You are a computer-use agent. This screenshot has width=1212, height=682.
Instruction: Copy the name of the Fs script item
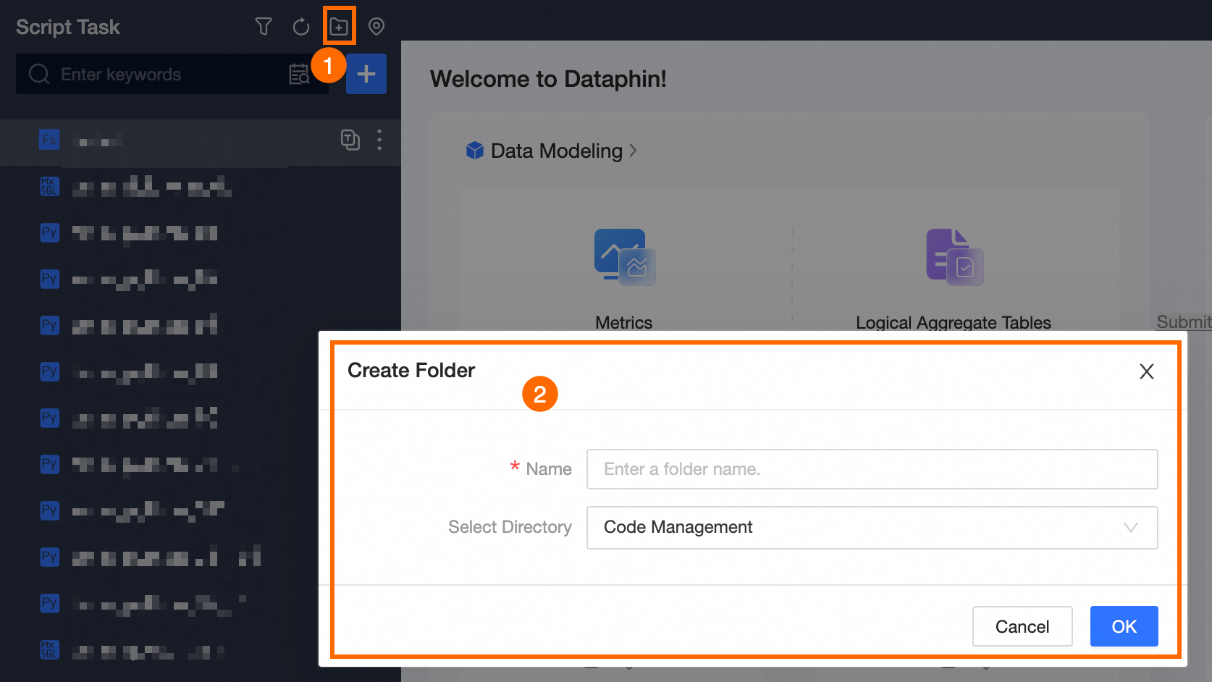[x=350, y=140]
